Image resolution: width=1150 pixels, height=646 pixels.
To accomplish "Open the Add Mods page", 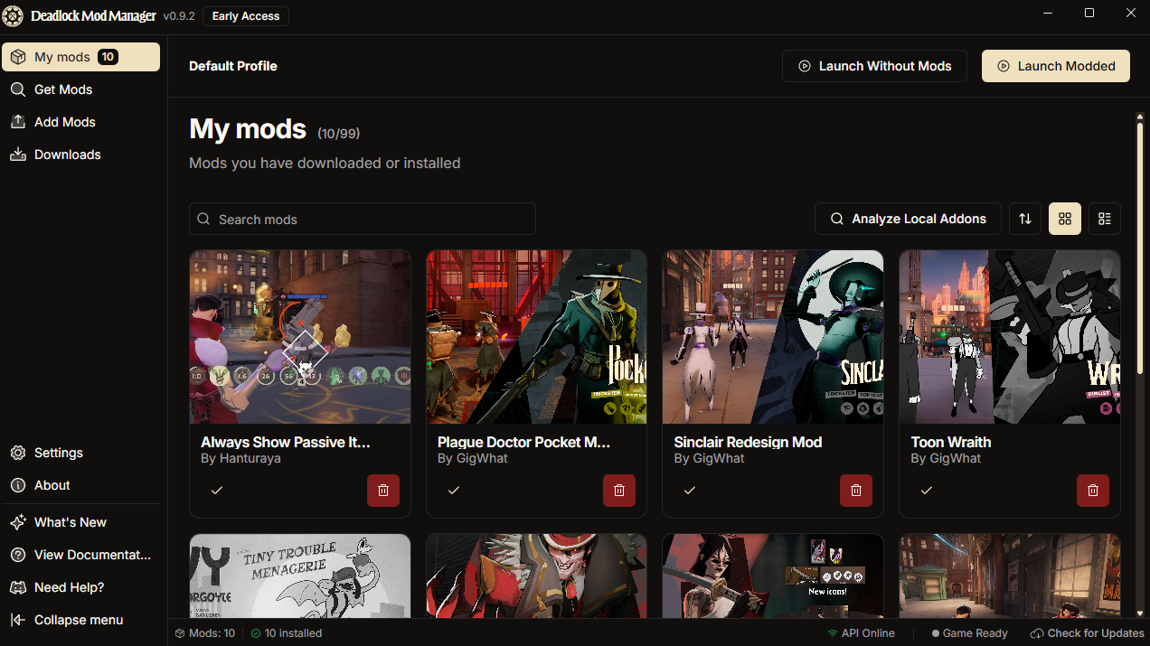I will click(x=80, y=122).
